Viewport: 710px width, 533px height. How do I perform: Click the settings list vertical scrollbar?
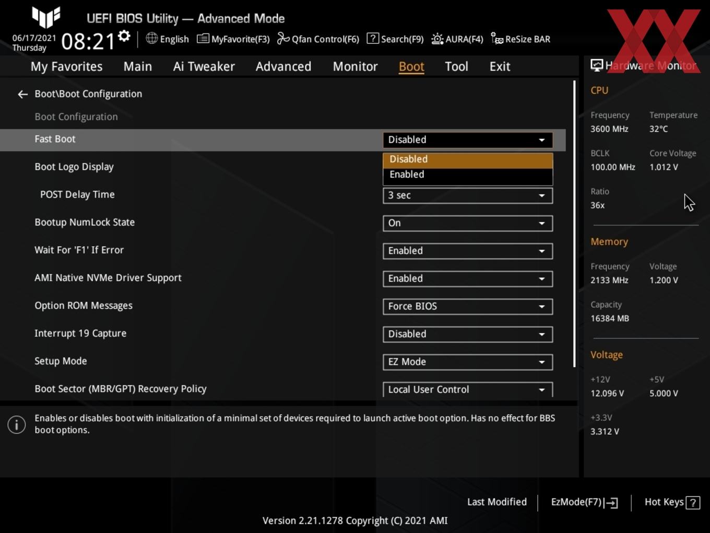[x=574, y=224]
